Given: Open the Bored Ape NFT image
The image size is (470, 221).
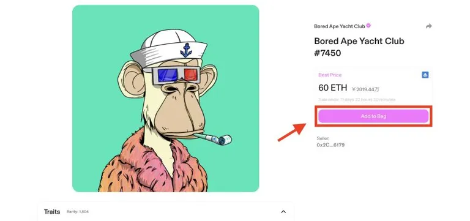Looking at the screenshot, I should pos(165,99).
